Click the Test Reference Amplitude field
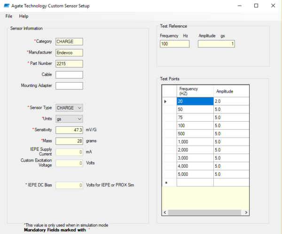282x234 pixels. pos(216,44)
